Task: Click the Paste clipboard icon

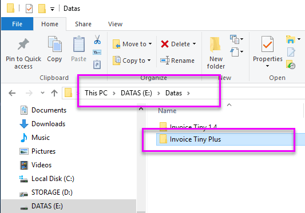Action: pos(79,44)
